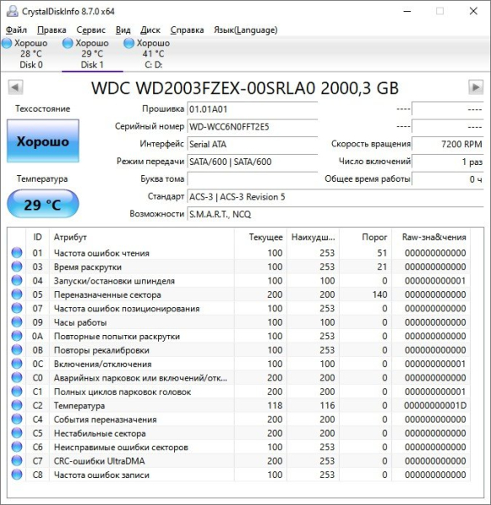Switch to Disk 0 tab

31,54
